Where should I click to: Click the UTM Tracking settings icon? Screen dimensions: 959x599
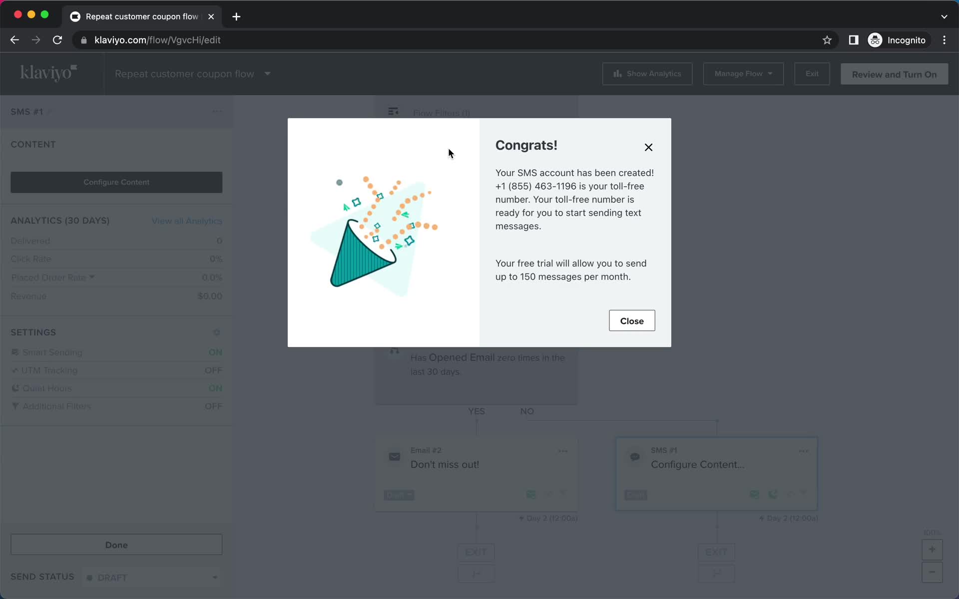click(x=15, y=370)
